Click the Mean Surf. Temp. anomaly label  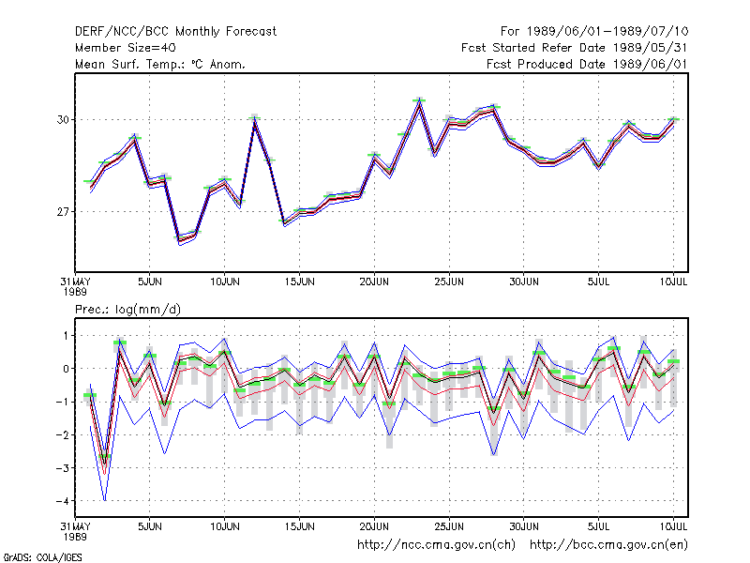coord(160,64)
